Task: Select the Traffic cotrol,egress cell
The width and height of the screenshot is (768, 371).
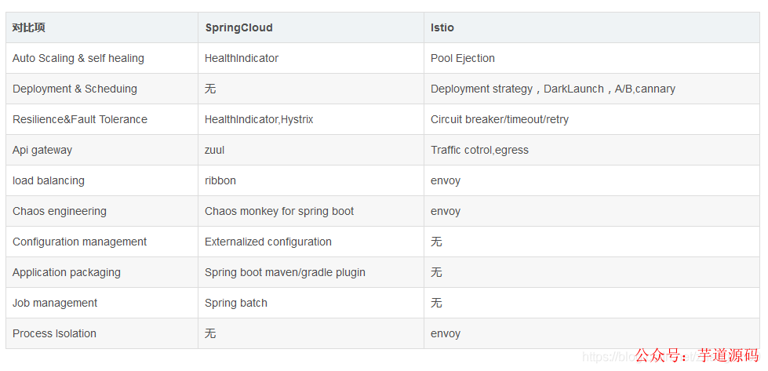Action: [x=479, y=150]
